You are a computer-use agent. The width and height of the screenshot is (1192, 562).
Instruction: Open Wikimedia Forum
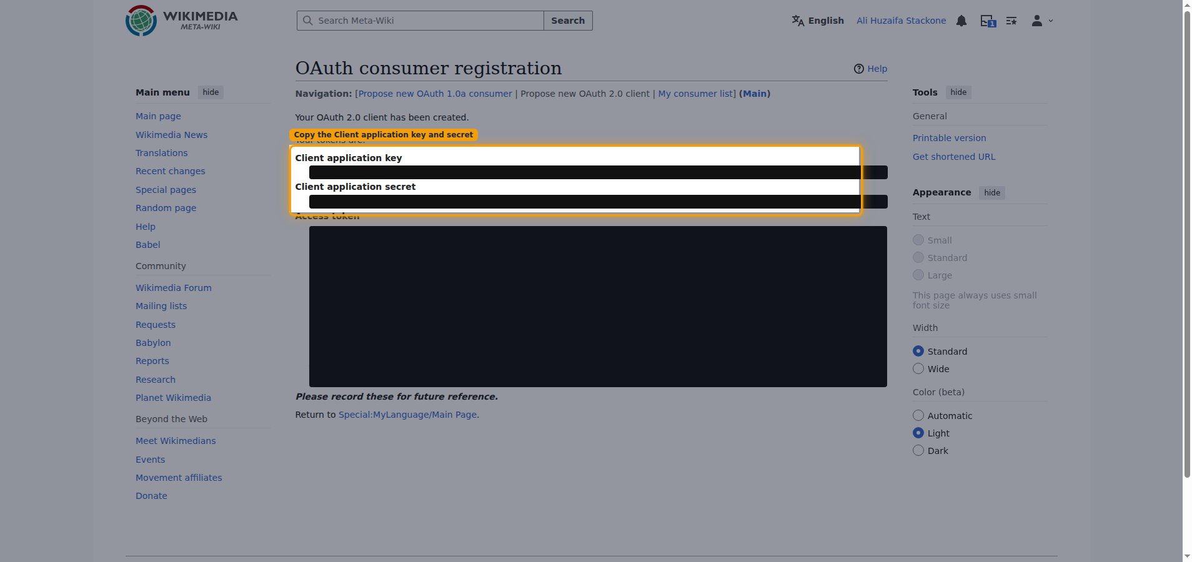point(173,288)
